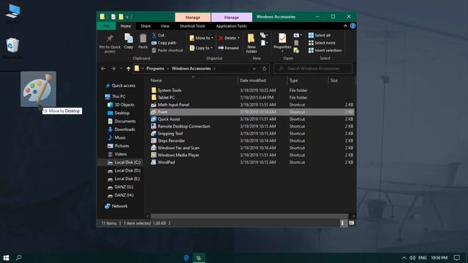The width and height of the screenshot is (468, 263).
Task: Switch to the Home ribbon tab
Action: [126, 26]
